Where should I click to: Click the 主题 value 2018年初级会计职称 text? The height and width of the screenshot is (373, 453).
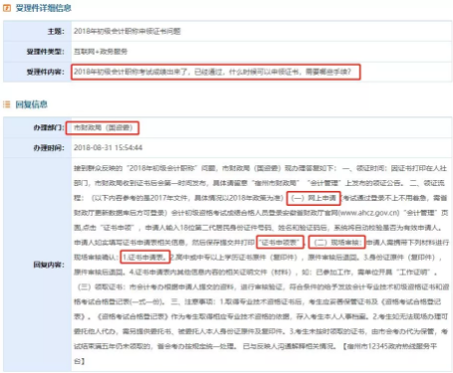click(127, 31)
